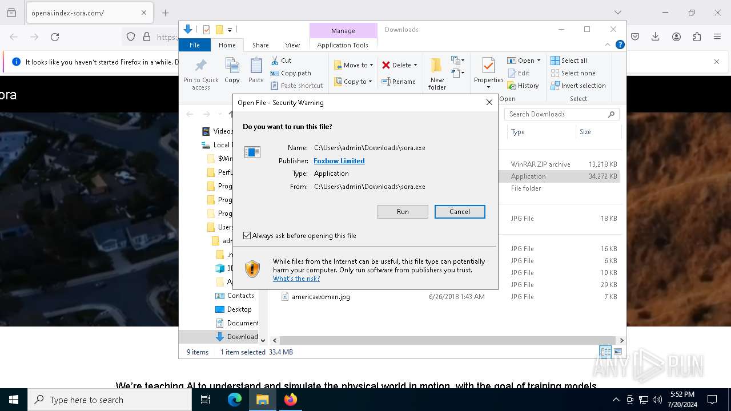The height and width of the screenshot is (411, 731).
Task: Click Cancel in security warning
Action: (460, 212)
